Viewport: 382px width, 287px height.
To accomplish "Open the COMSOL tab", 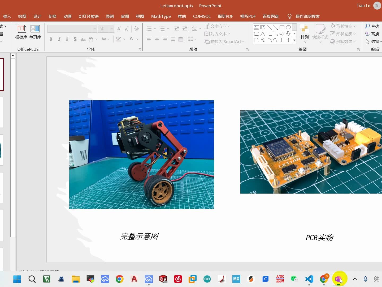I will click(x=202, y=16).
